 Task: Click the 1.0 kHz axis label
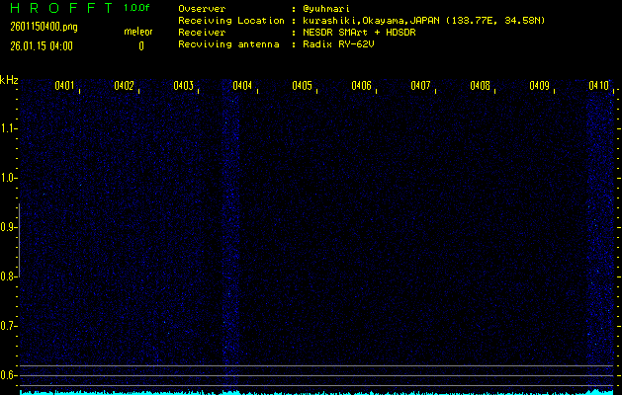(9, 178)
